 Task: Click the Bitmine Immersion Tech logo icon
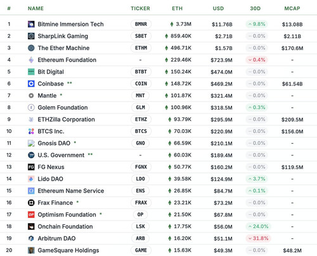(x=31, y=24)
